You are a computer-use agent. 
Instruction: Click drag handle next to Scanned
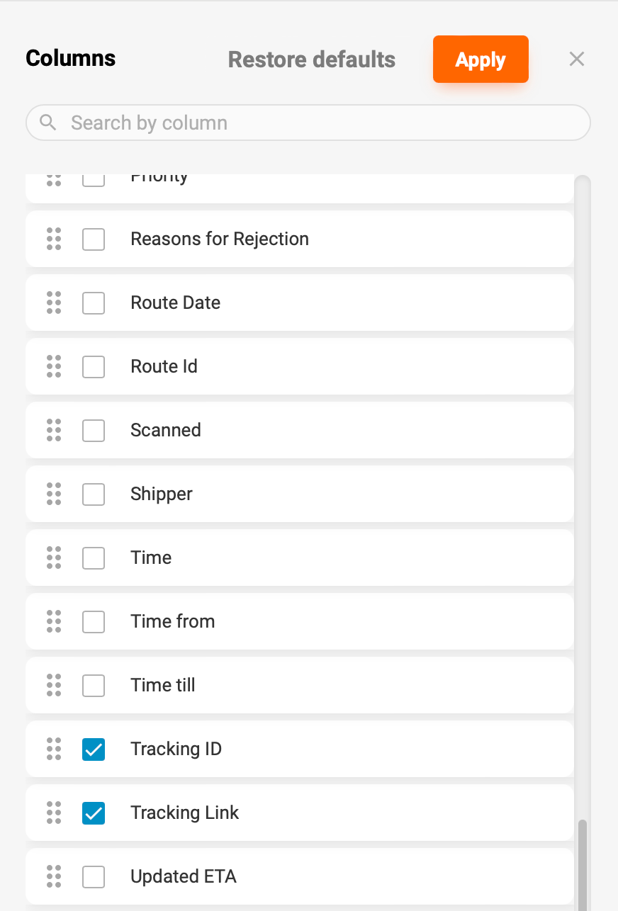54,431
